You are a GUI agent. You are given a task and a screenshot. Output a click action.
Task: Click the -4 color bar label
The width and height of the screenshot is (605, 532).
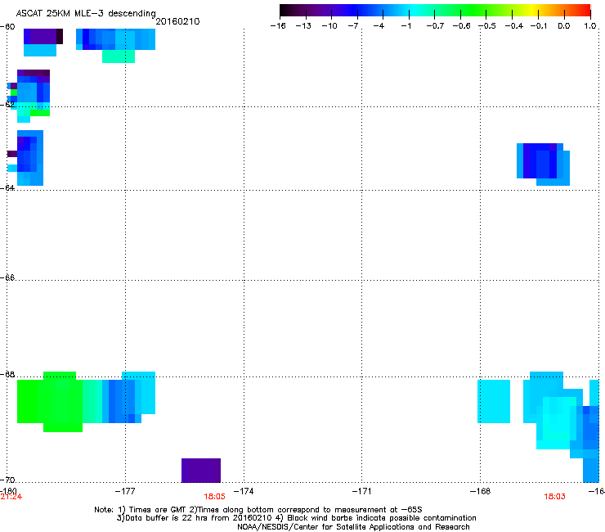[x=379, y=26]
